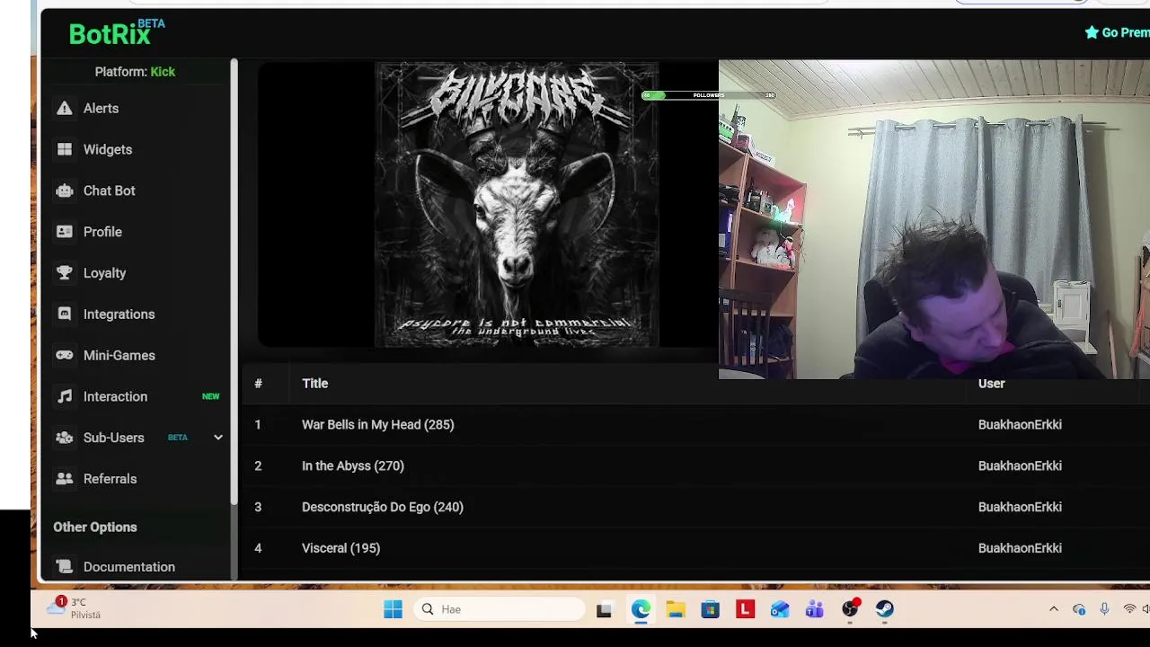Click the cloud sync tray icon

[1079, 609]
